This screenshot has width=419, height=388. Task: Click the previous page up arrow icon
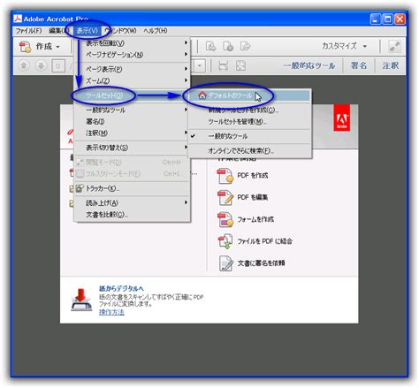pos(24,65)
